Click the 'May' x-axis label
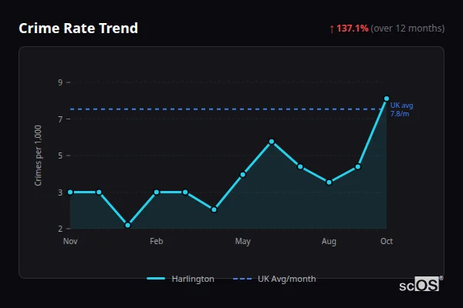The height and width of the screenshot is (308, 463). coord(243,241)
